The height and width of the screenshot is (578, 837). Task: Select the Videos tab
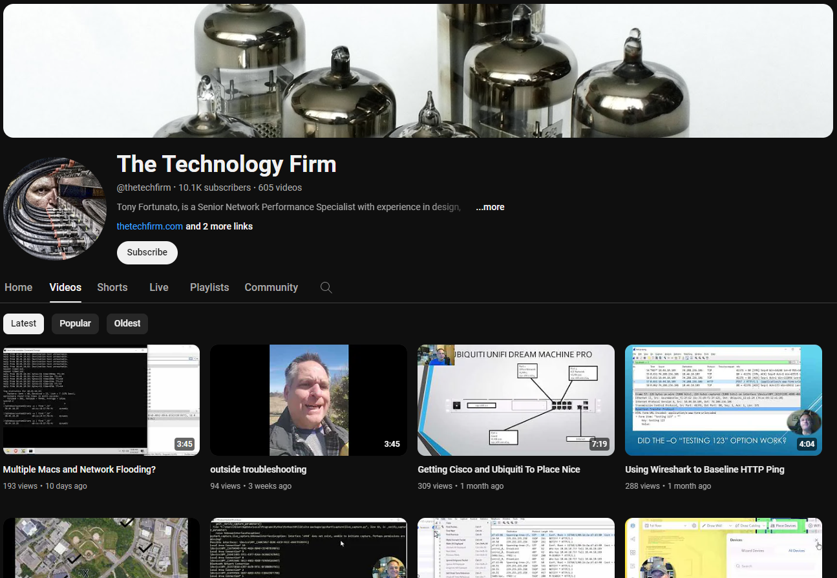65,287
